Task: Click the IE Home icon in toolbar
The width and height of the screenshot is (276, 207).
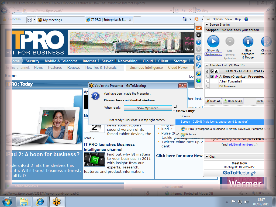Action: [184, 19]
